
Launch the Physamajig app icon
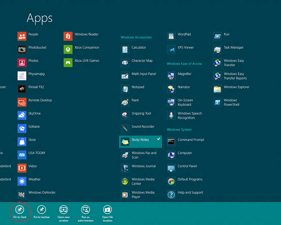pyautogui.click(x=22, y=76)
